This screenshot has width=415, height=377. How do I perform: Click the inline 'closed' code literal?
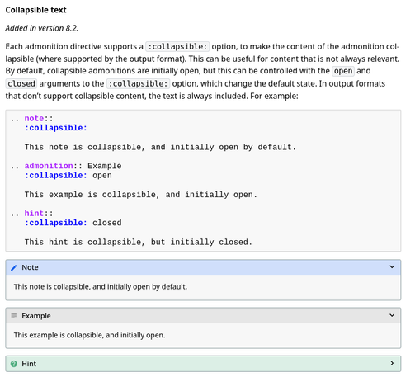(x=21, y=83)
